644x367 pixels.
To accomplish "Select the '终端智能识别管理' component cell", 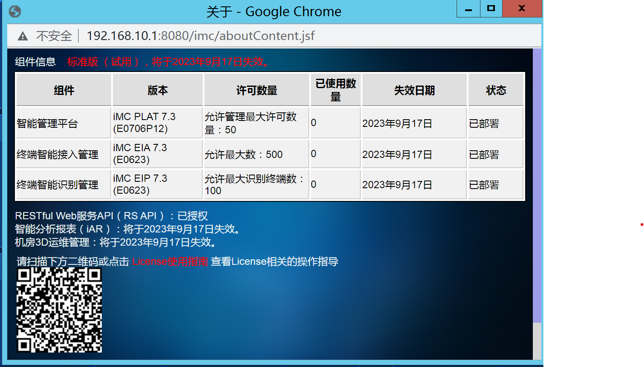I will tap(64, 184).
